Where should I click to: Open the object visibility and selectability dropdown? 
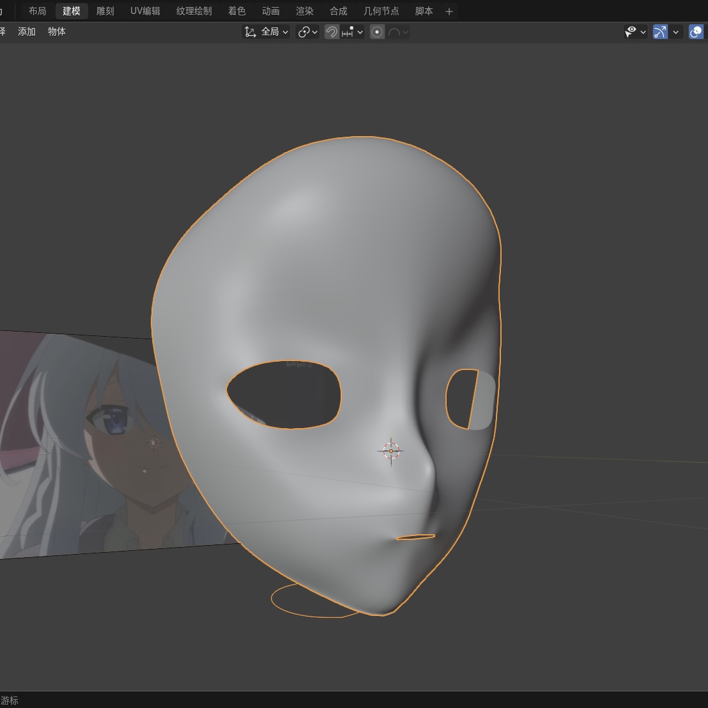(x=635, y=32)
